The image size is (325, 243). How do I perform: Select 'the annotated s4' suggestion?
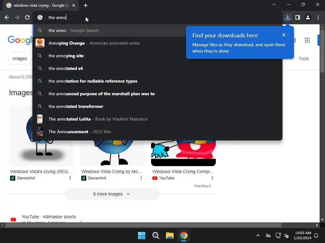[x=157, y=68]
